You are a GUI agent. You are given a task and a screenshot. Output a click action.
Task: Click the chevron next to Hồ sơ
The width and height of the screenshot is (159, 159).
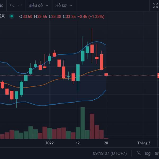pos(71,6)
